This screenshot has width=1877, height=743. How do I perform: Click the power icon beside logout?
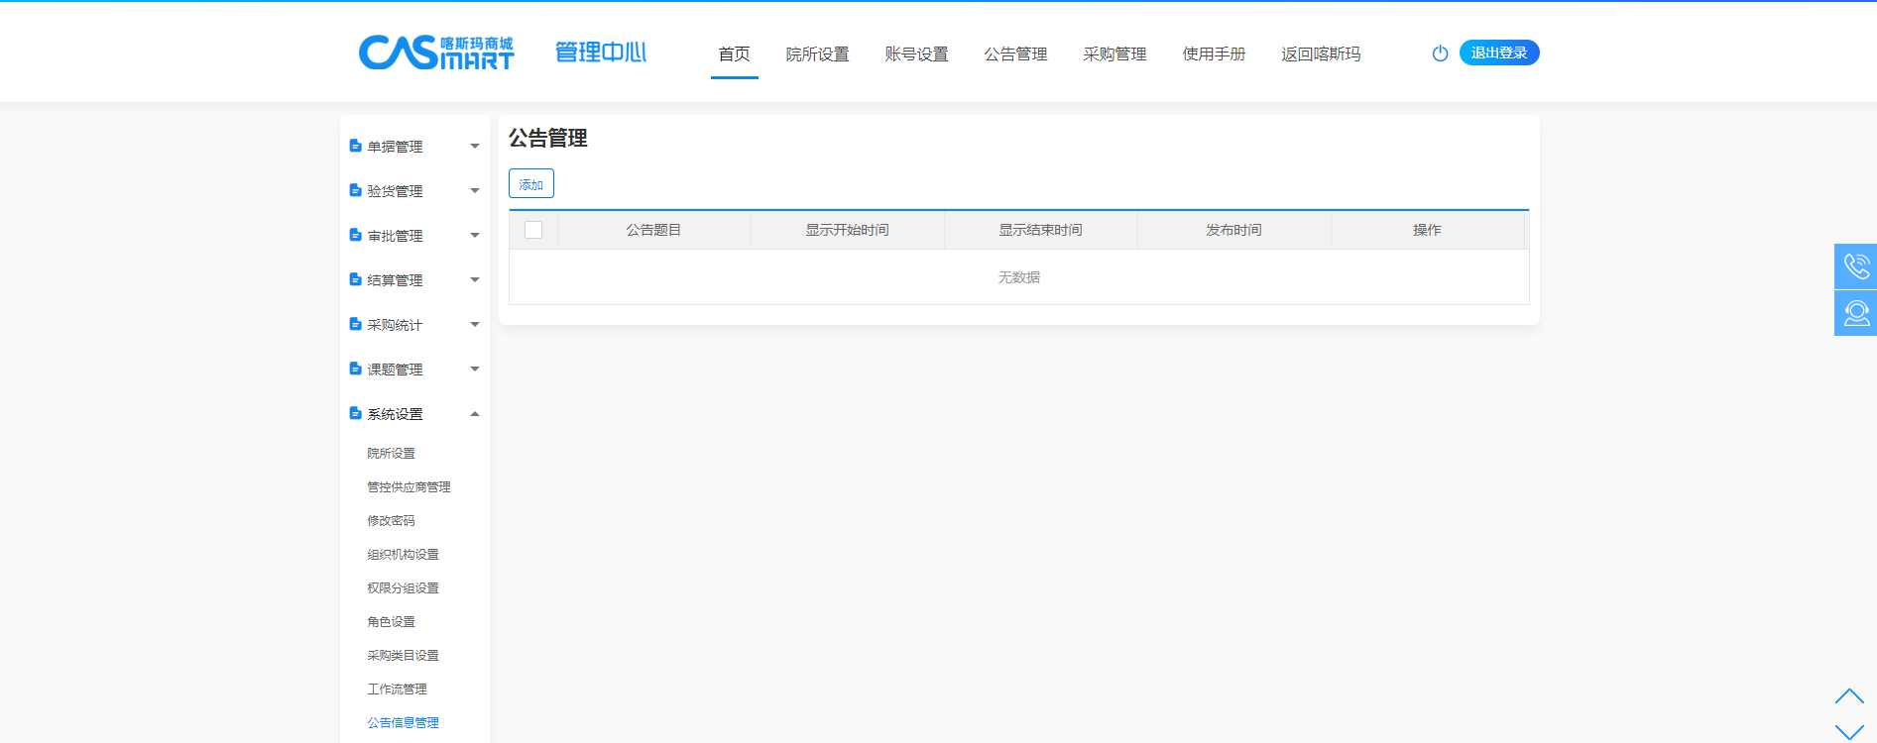pyautogui.click(x=1440, y=53)
